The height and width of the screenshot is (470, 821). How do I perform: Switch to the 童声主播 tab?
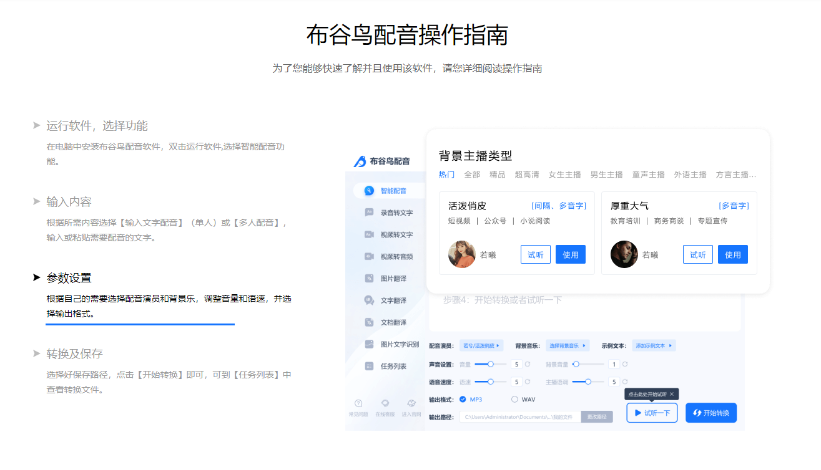tap(648, 175)
